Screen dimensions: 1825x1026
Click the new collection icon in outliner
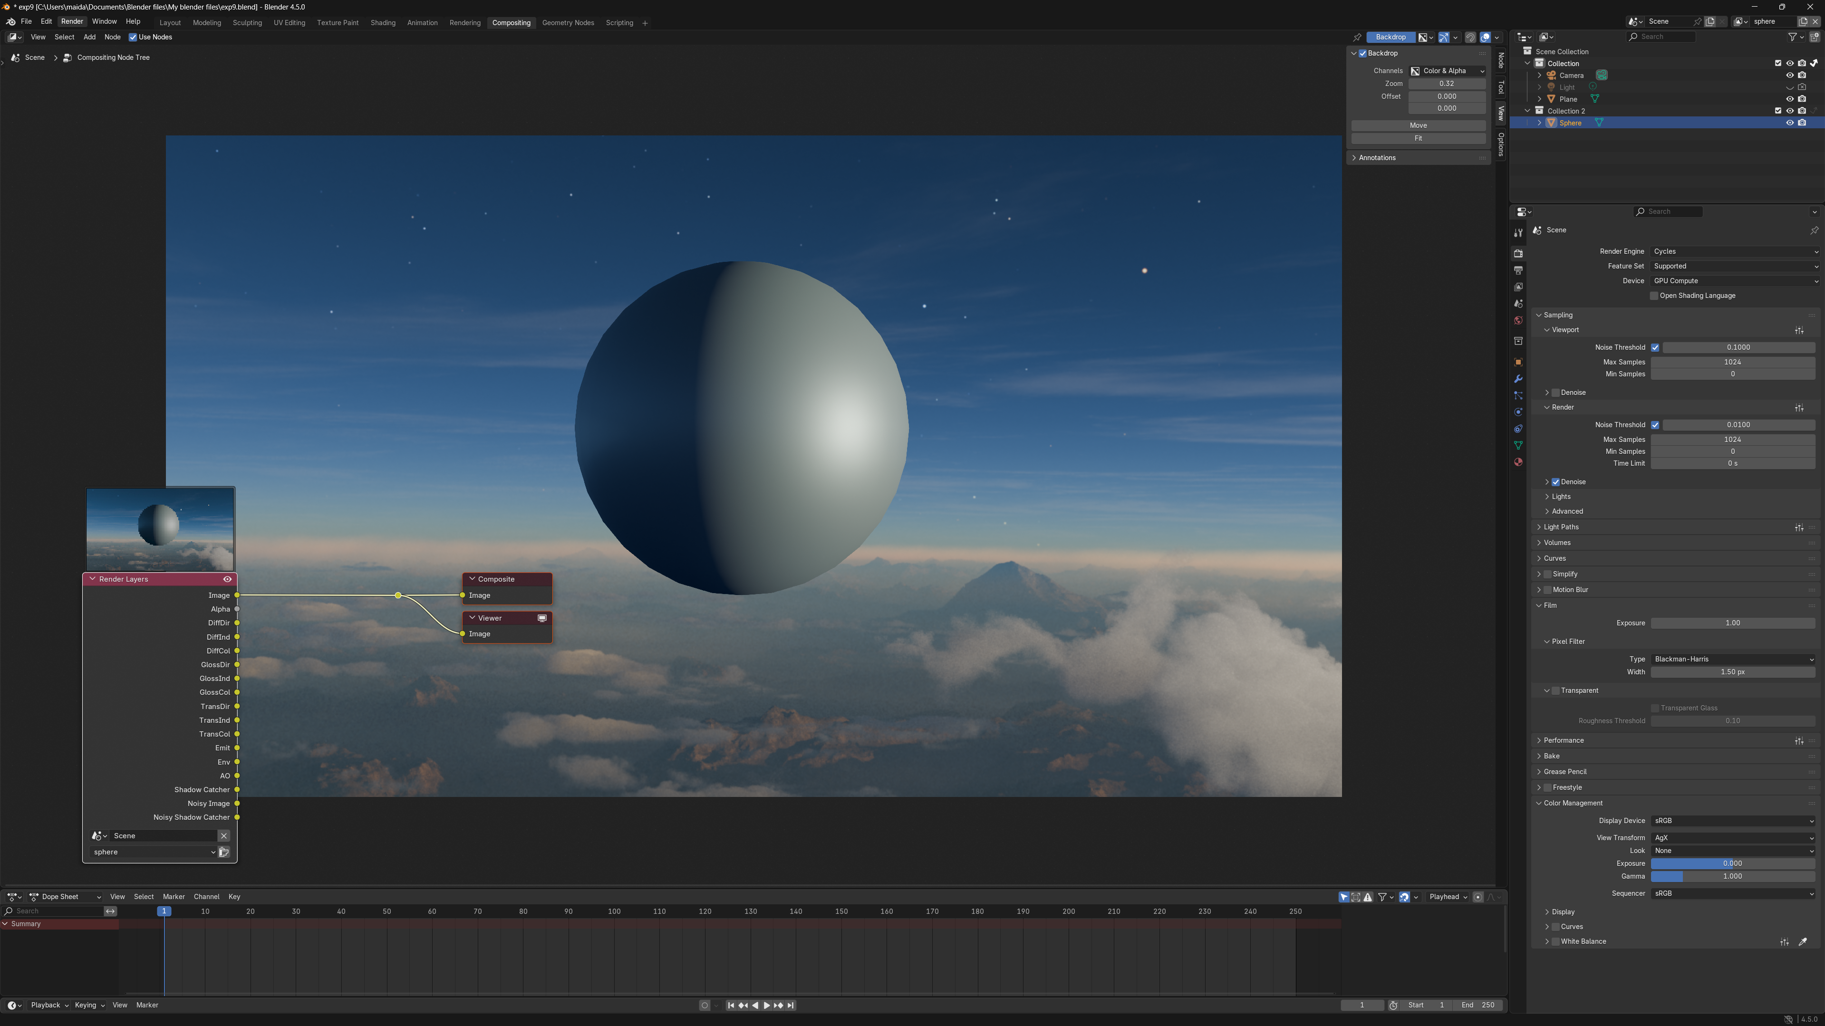click(x=1815, y=37)
